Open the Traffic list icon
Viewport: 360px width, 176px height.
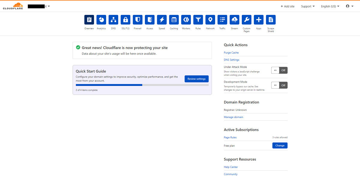click(222, 20)
